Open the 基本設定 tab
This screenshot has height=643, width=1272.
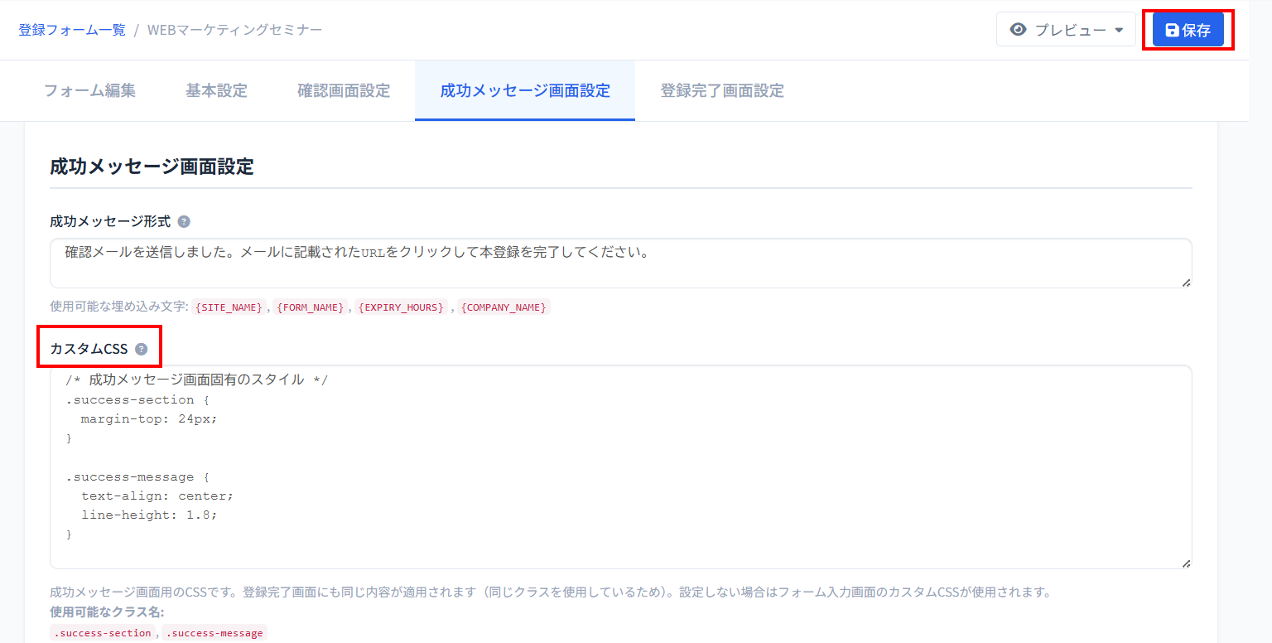coord(216,91)
